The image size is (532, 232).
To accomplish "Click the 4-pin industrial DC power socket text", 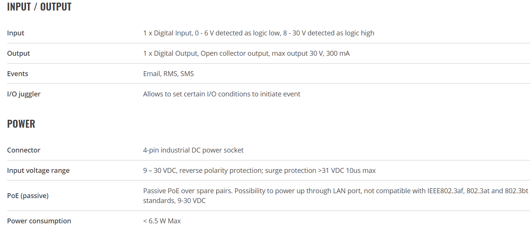I will point(193,150).
